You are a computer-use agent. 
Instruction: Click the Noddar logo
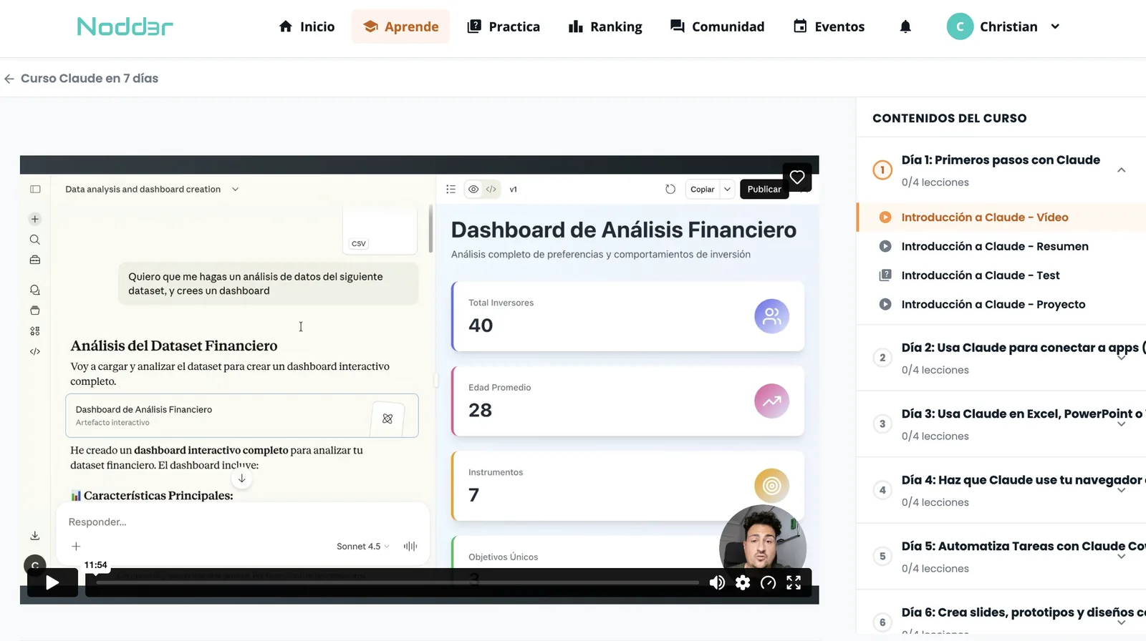tap(125, 26)
